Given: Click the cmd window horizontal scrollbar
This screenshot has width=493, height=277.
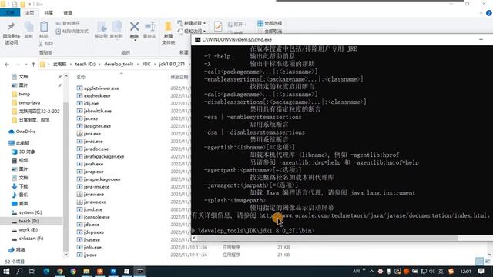Looking at the screenshot, I should (327, 238).
